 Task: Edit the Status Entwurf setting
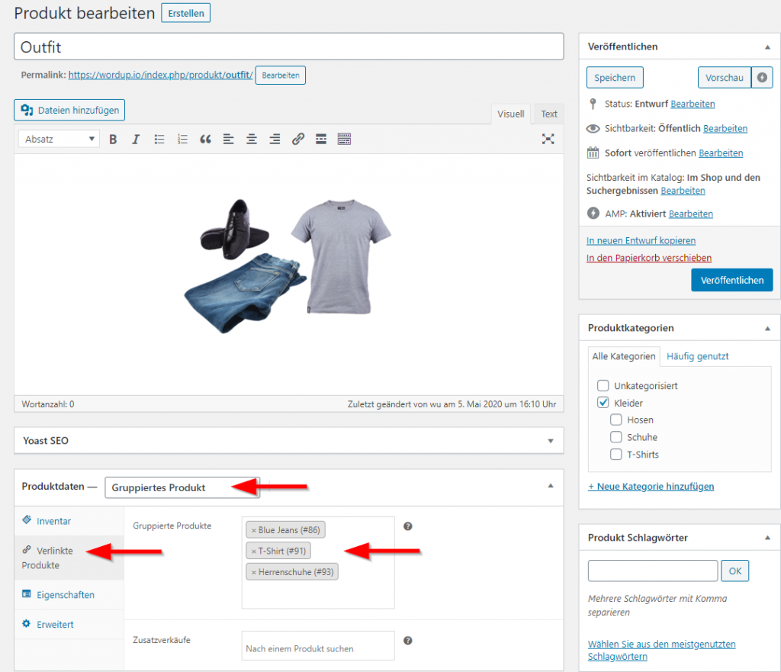click(x=693, y=104)
